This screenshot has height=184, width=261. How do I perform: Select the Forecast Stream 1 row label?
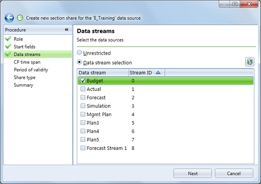coord(106,148)
